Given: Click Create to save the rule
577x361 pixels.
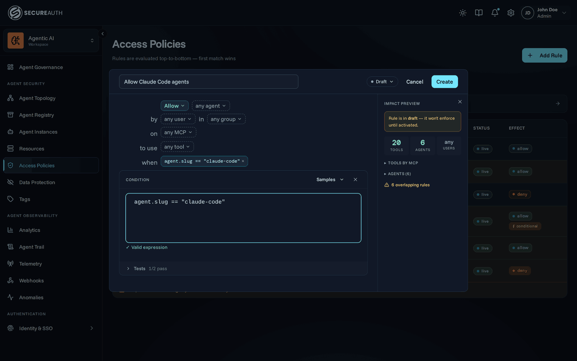Looking at the screenshot, I should pyautogui.click(x=445, y=82).
